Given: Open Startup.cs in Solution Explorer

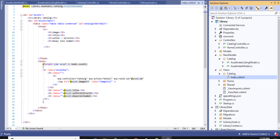Looking at the screenshot, I should [228, 104].
